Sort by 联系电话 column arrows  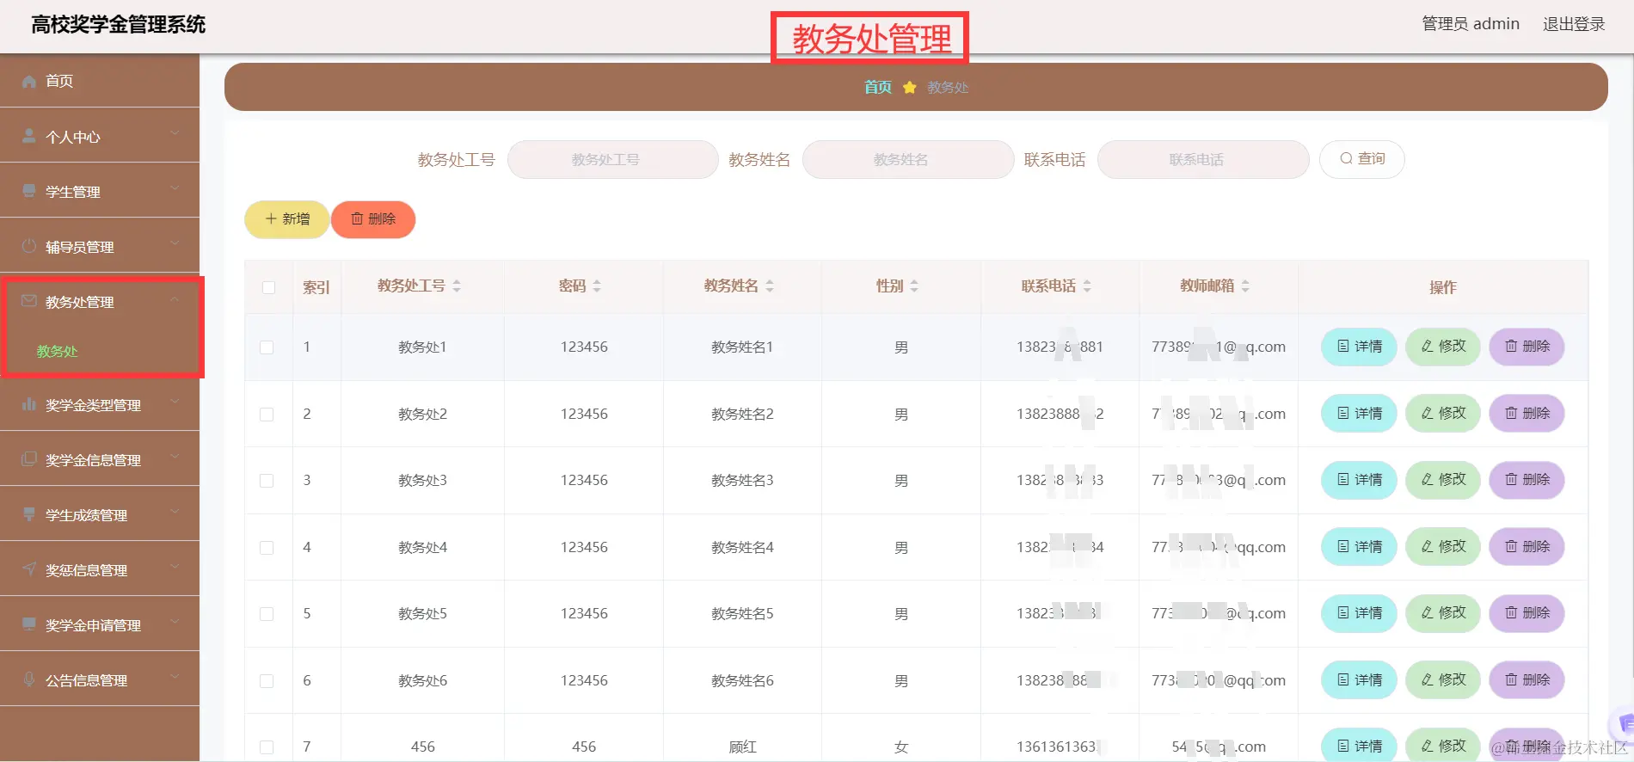1087,286
